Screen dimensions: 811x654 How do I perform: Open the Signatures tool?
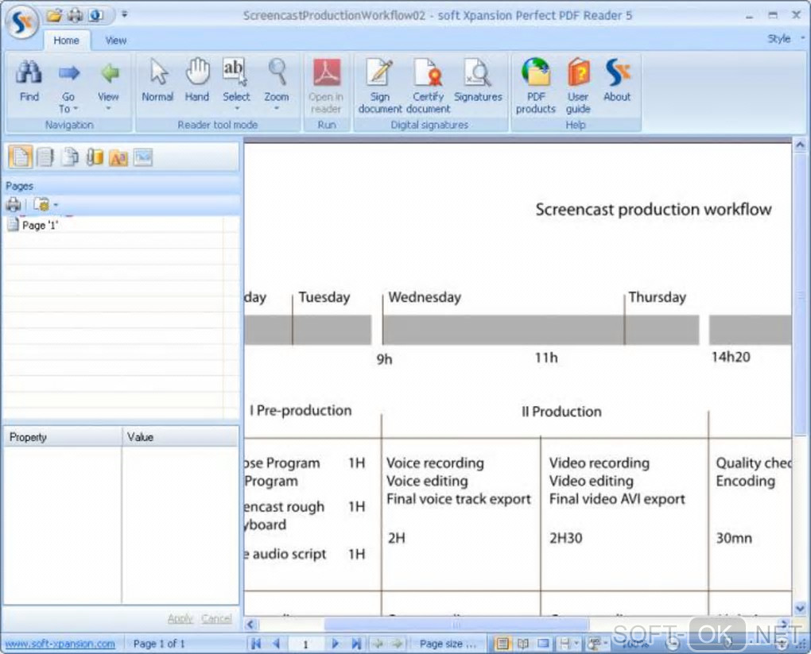(478, 80)
